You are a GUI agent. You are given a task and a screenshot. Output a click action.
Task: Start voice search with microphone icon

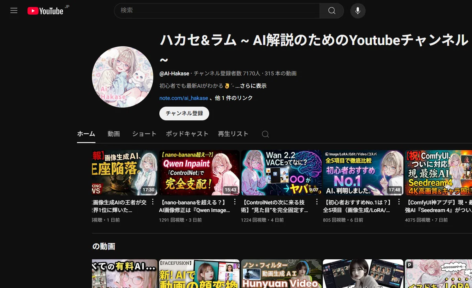click(358, 11)
